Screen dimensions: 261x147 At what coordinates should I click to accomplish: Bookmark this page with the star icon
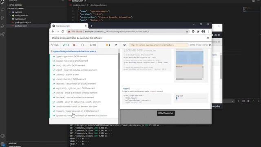187,31
